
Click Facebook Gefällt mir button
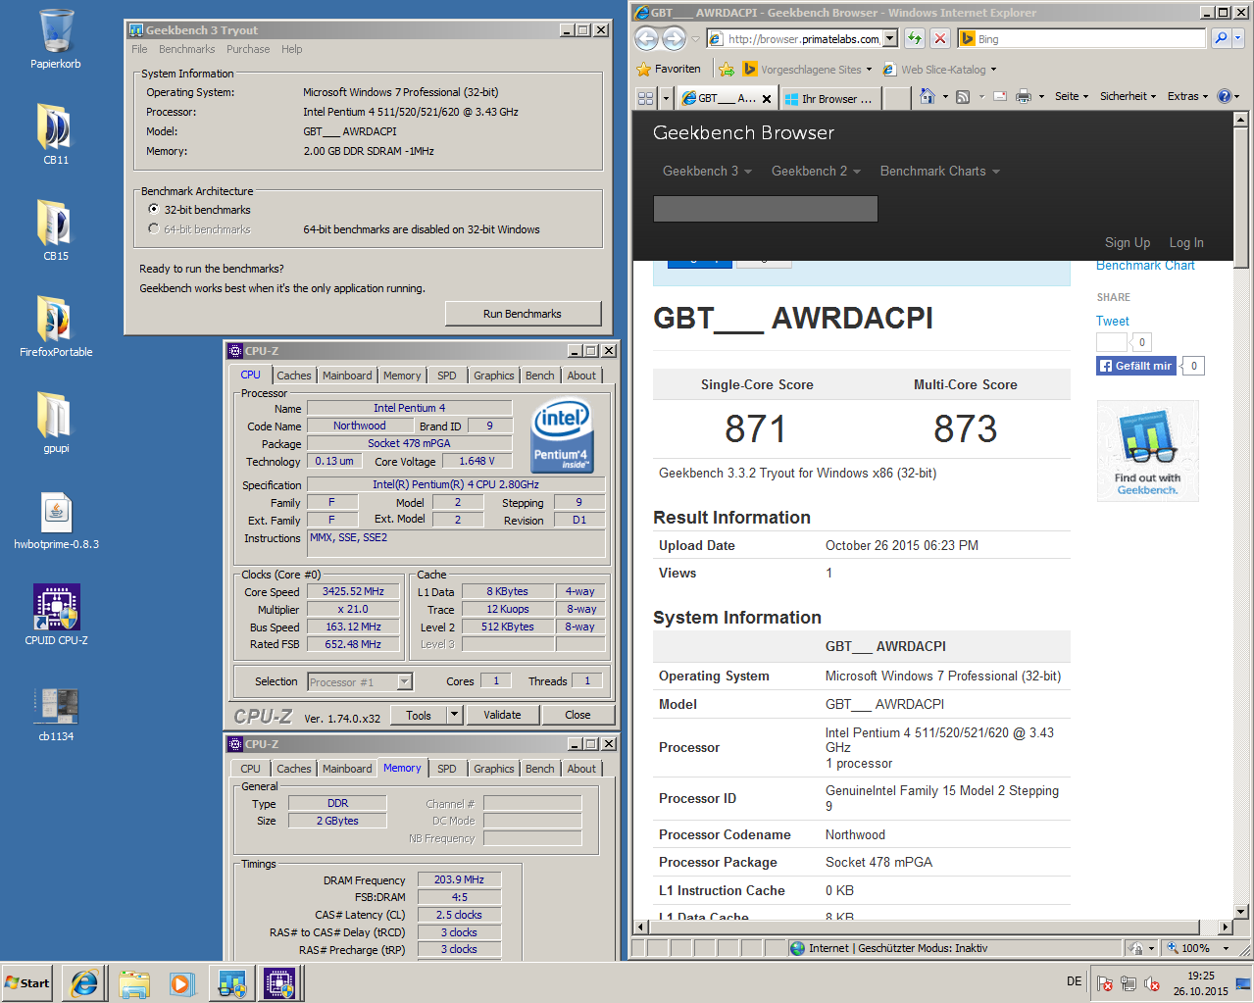1136,366
